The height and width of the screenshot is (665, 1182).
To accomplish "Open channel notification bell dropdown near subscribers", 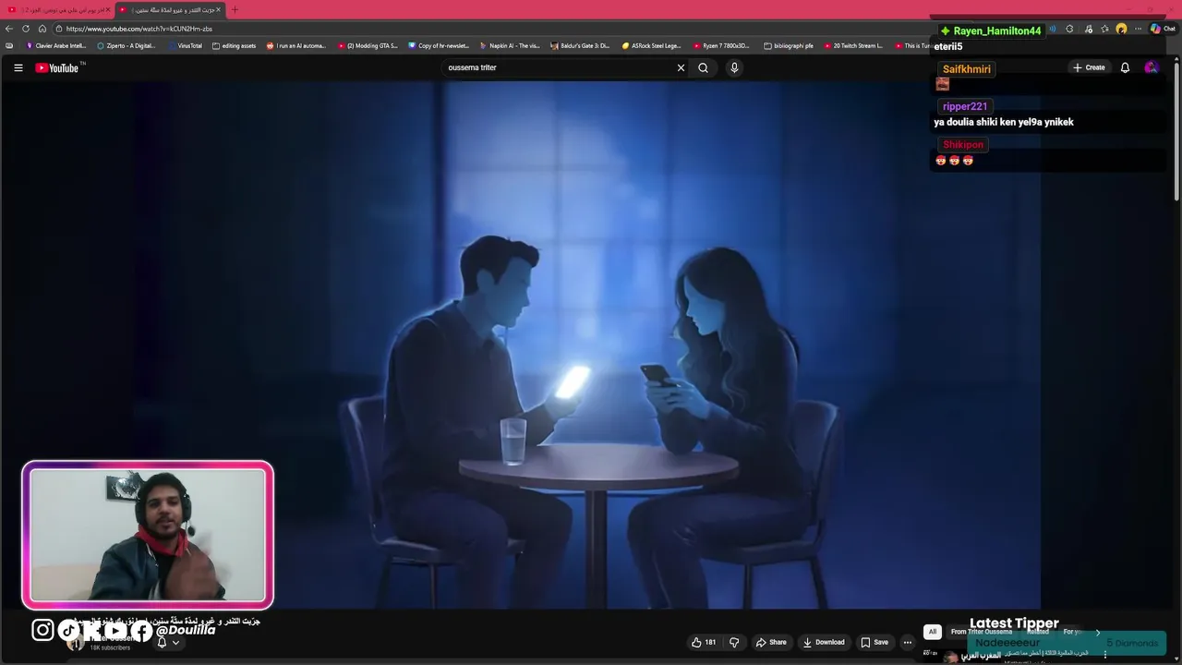I will (x=167, y=642).
